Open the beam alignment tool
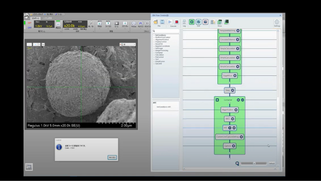 pyautogui.click(x=117, y=24)
